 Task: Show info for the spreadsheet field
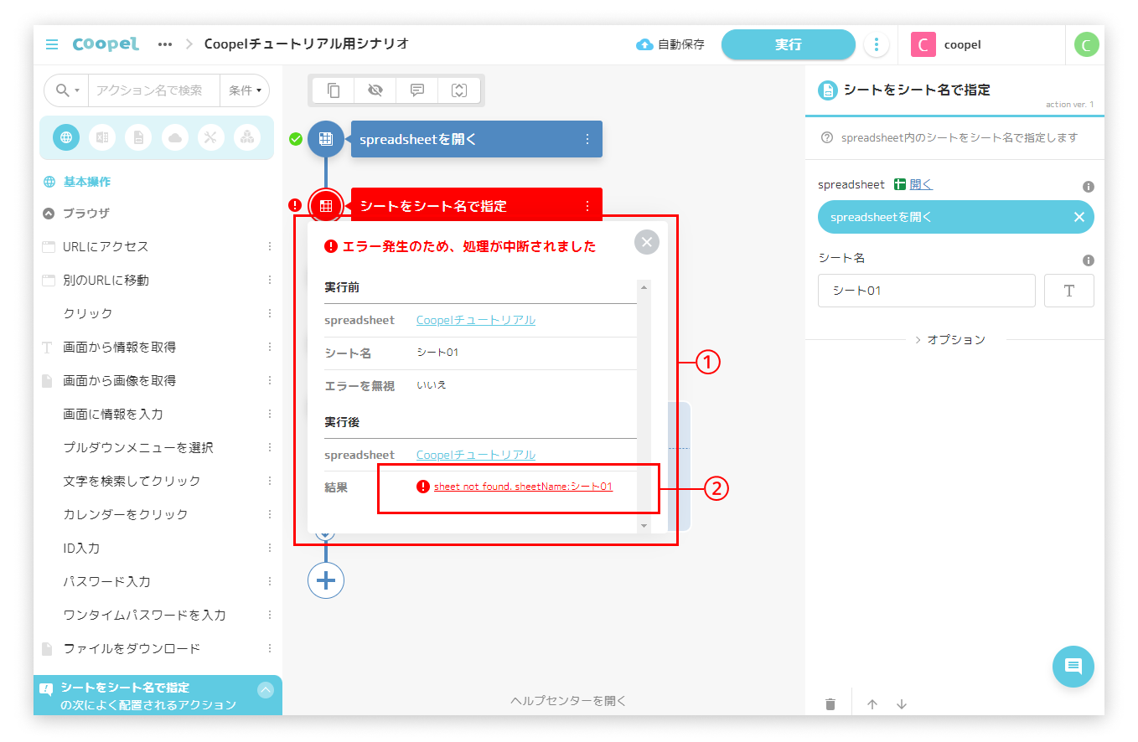click(1089, 187)
